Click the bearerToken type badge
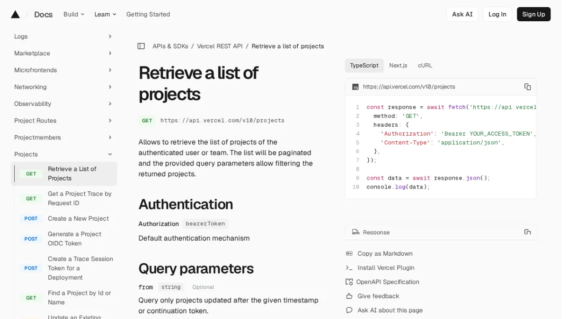The image size is (568, 319). pyautogui.click(x=205, y=224)
